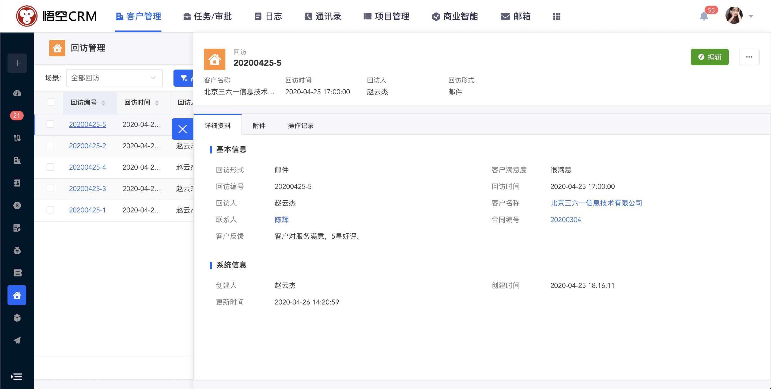Screen dimensions: 771x389
Task: Click the quick-add plus sidebar button
Action: 17,63
